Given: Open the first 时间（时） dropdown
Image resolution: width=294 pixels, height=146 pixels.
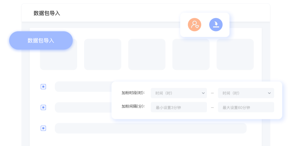Looking at the screenshot, I should [x=179, y=93].
